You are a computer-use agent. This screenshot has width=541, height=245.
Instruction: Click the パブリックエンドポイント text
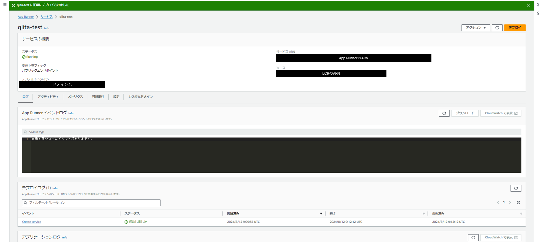(x=40, y=71)
